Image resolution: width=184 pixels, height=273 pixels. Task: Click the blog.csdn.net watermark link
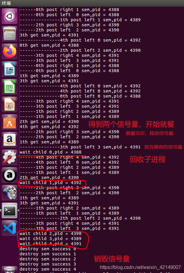coord(140,267)
